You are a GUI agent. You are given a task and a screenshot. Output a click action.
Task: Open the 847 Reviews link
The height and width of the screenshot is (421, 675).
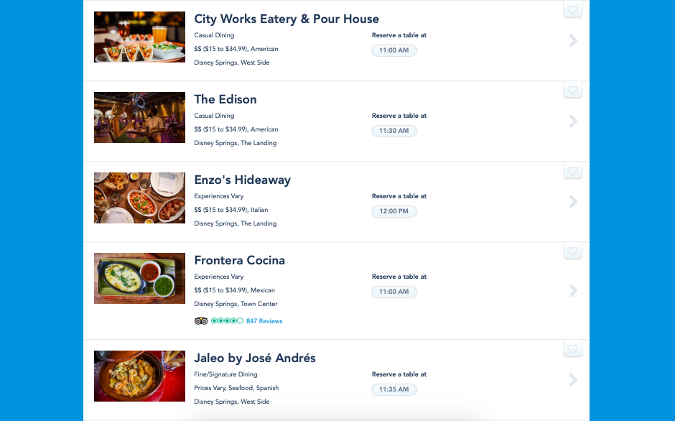(264, 321)
